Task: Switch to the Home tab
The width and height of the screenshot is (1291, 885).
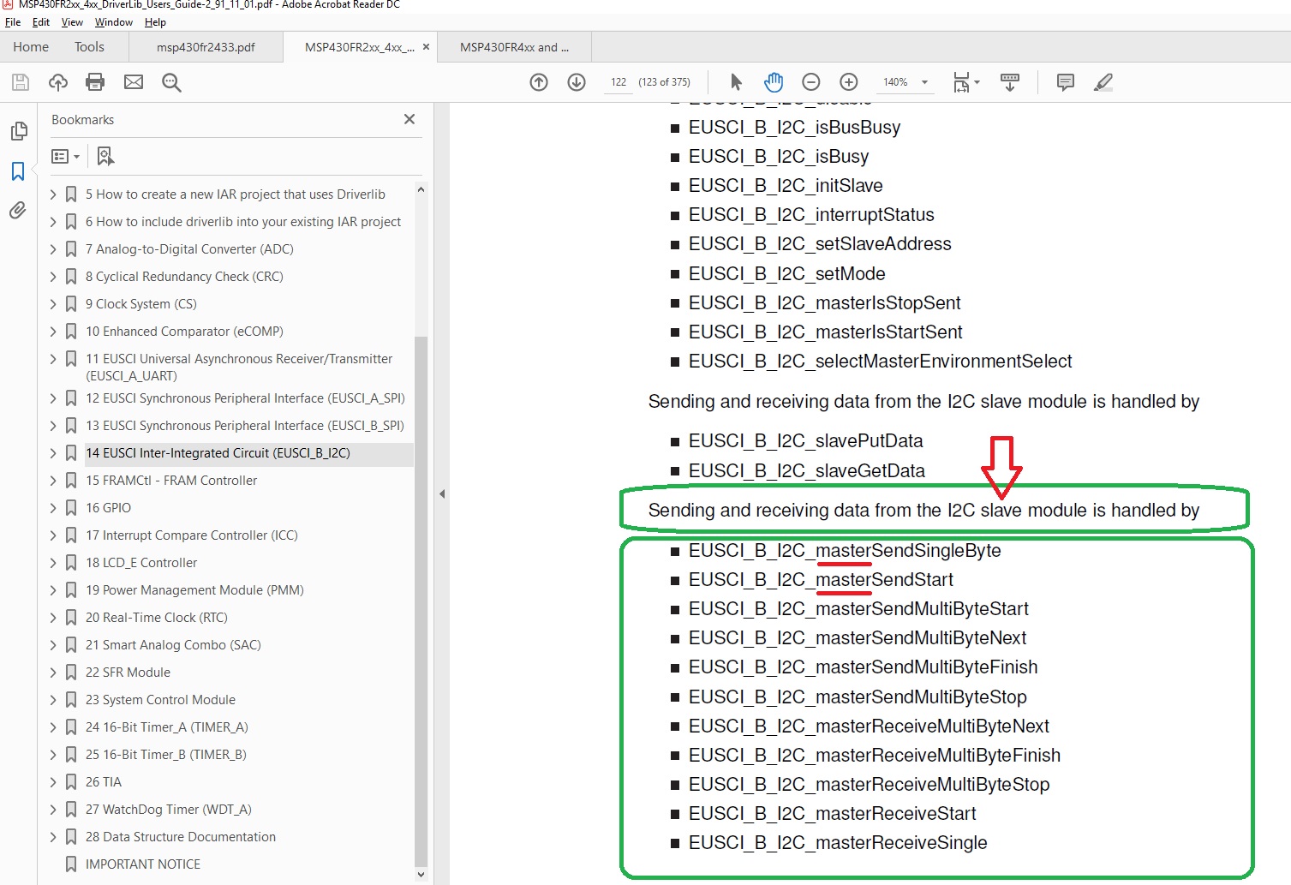Action: pos(31,47)
